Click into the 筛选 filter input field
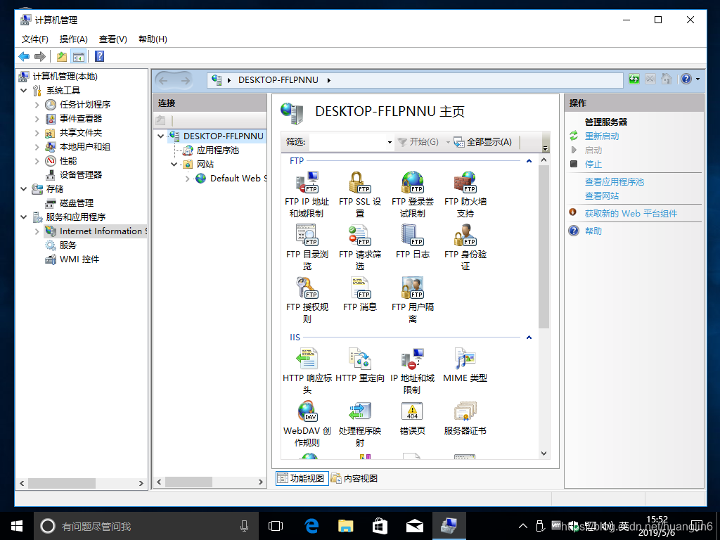 (x=348, y=142)
